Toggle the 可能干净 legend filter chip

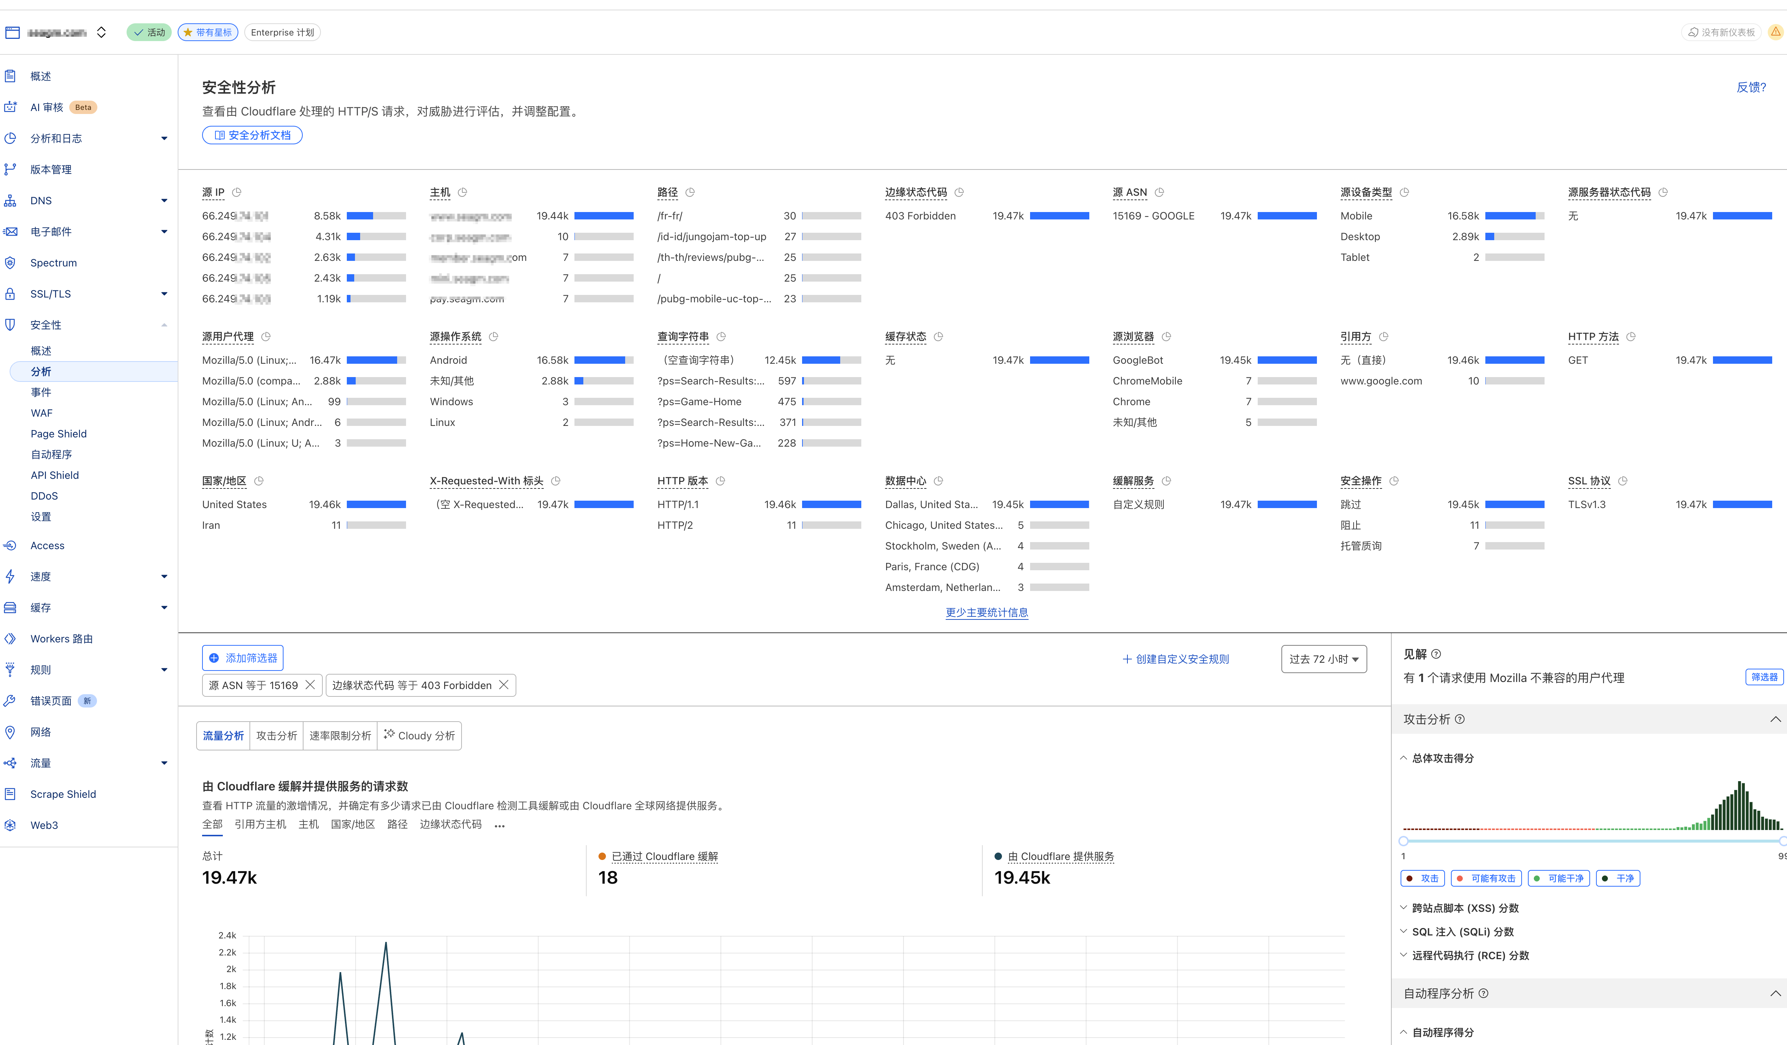pos(1559,878)
